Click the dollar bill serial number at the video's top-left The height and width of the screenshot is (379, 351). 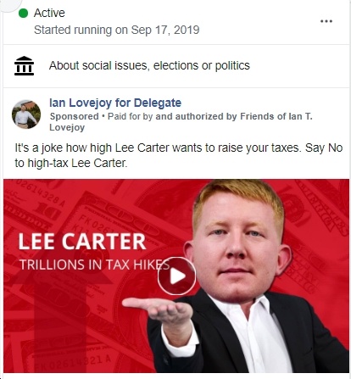(x=40, y=193)
